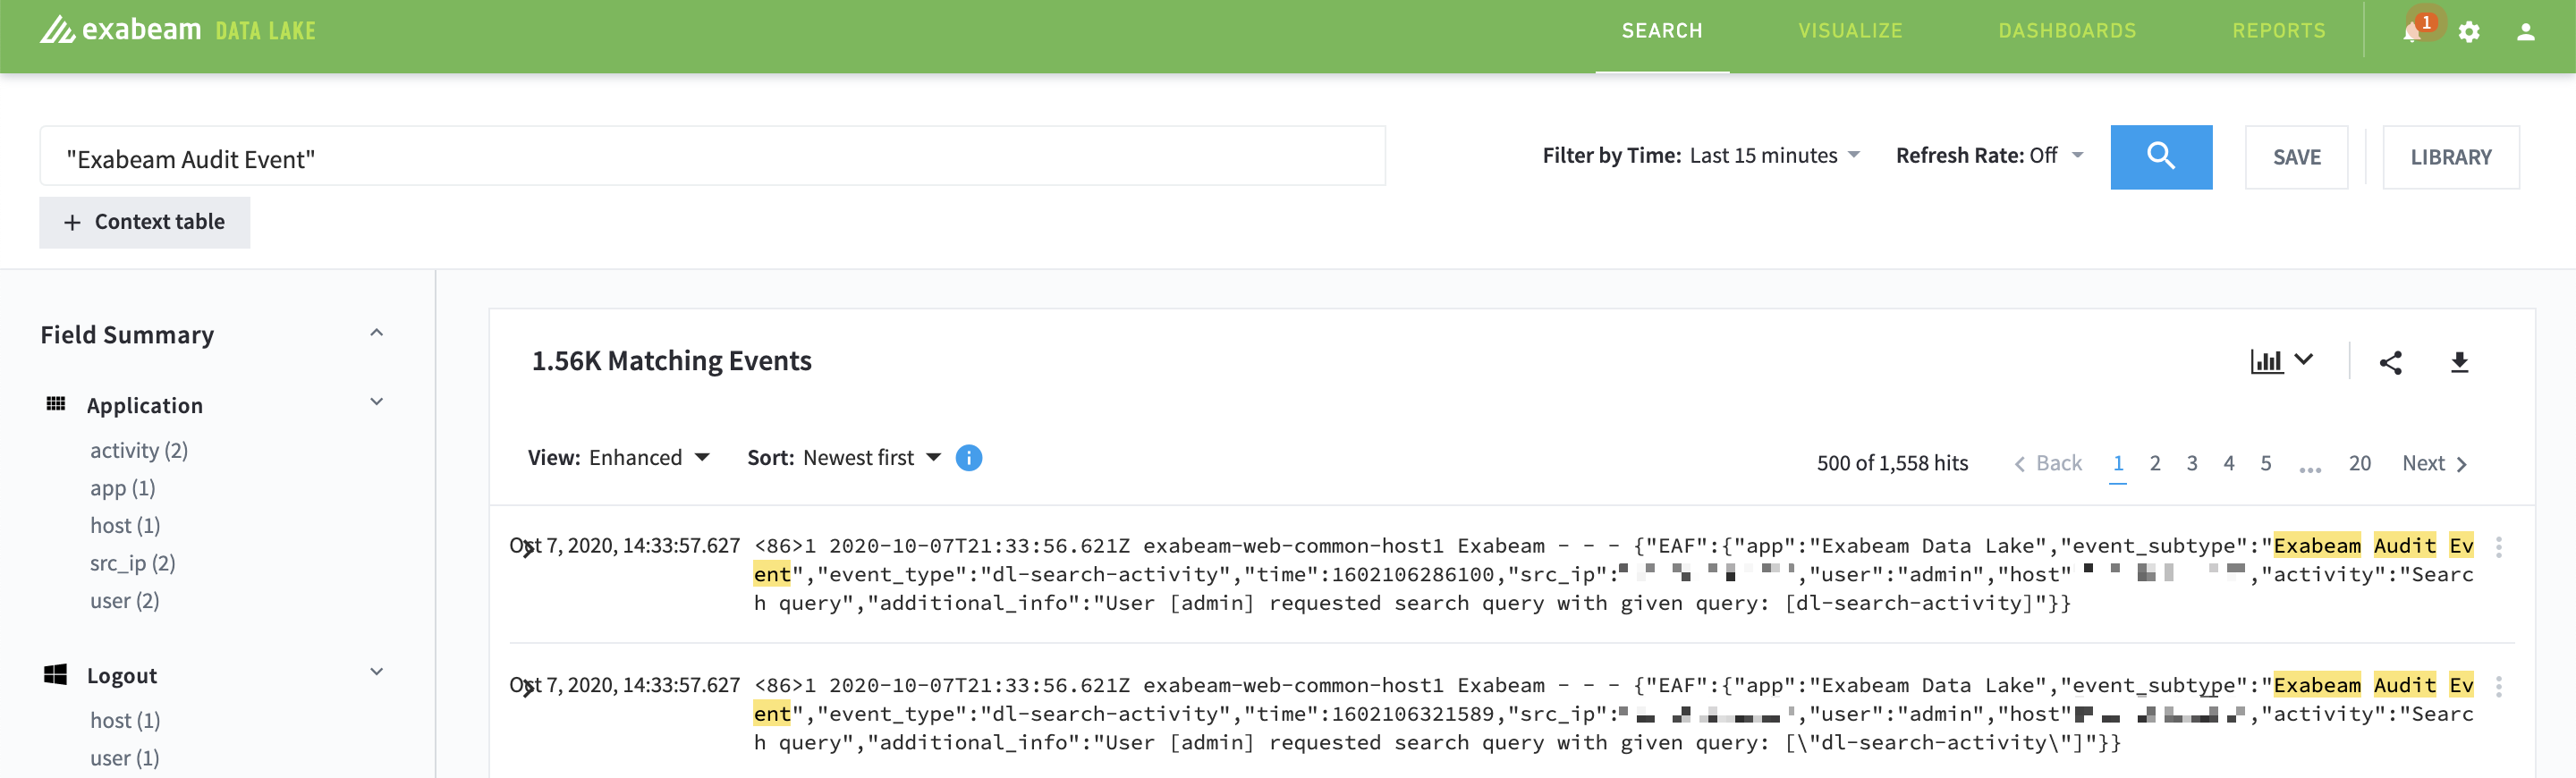The image size is (2576, 778).
Task: Collapse the Application field group
Action: [377, 402]
